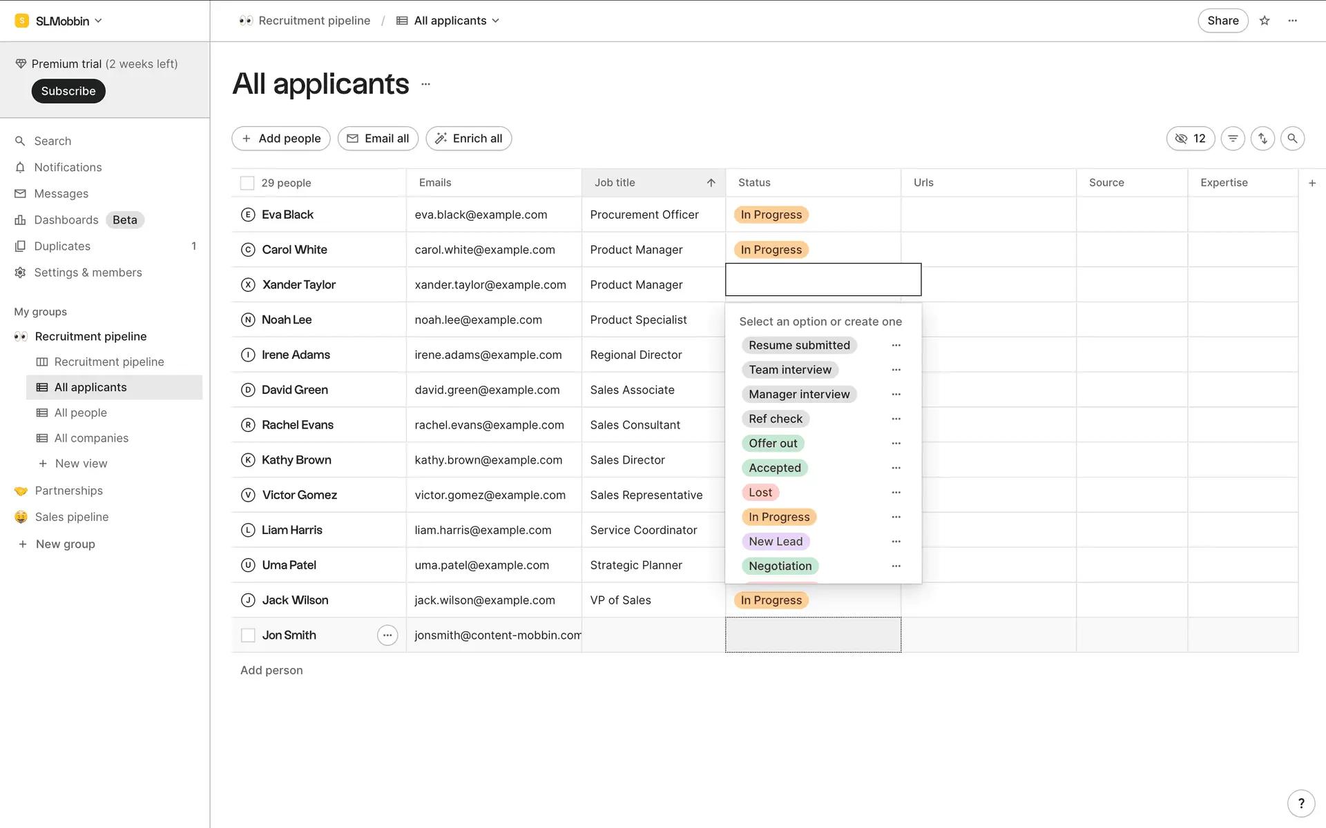Viewport: 1326px width, 828px height.
Task: Toggle the select all people checkbox
Action: click(247, 183)
